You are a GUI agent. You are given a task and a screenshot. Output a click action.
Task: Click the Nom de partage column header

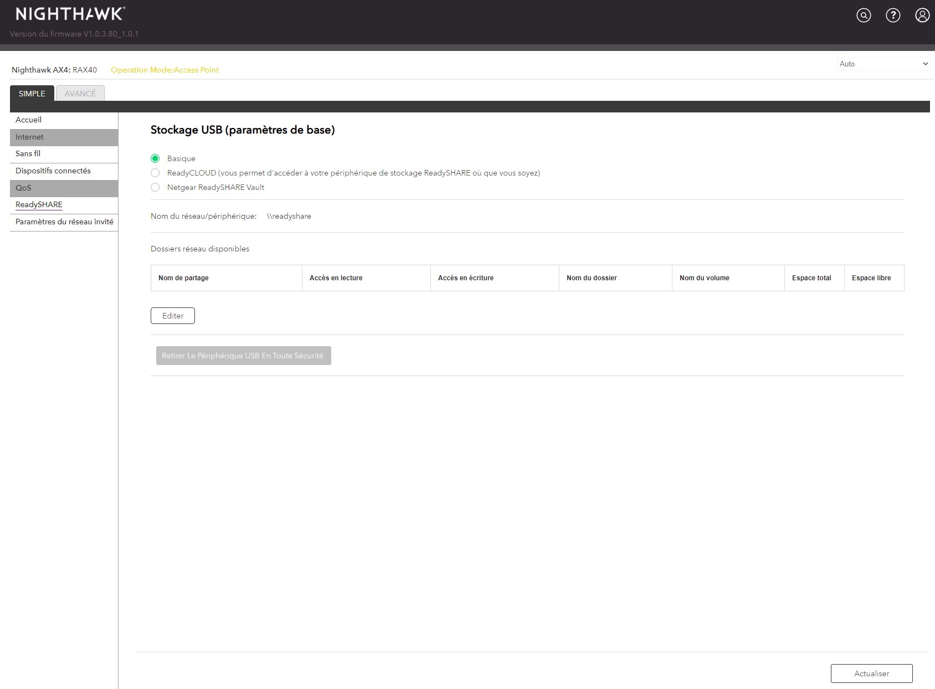183,278
